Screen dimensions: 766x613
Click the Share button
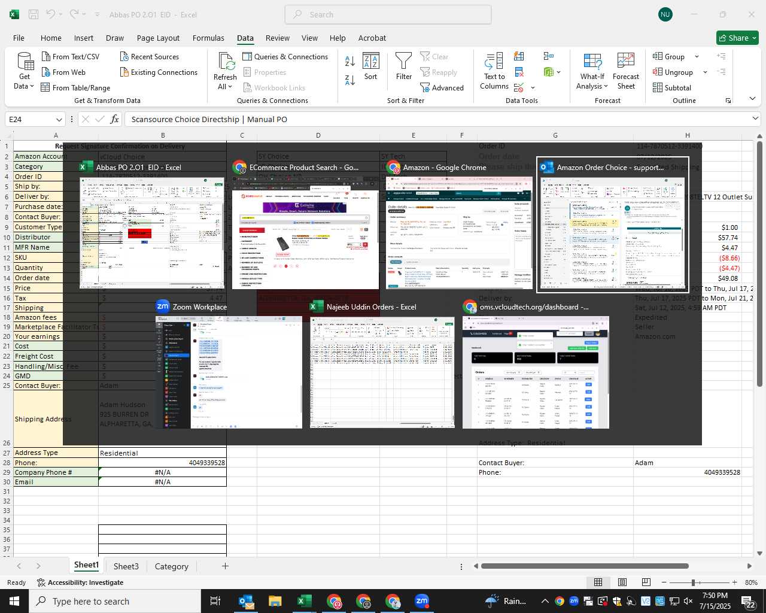[x=737, y=38]
